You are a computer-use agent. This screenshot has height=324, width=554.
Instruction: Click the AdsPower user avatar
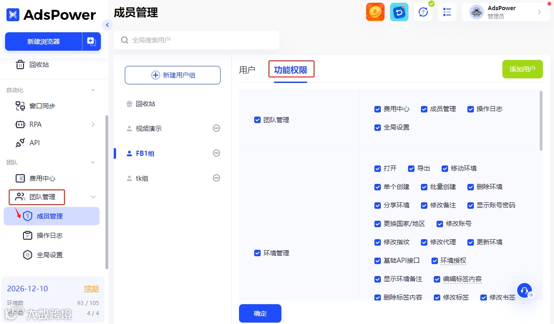[x=476, y=12]
